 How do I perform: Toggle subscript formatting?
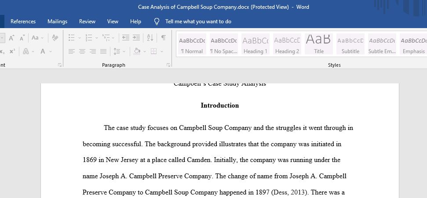[x=2, y=51]
